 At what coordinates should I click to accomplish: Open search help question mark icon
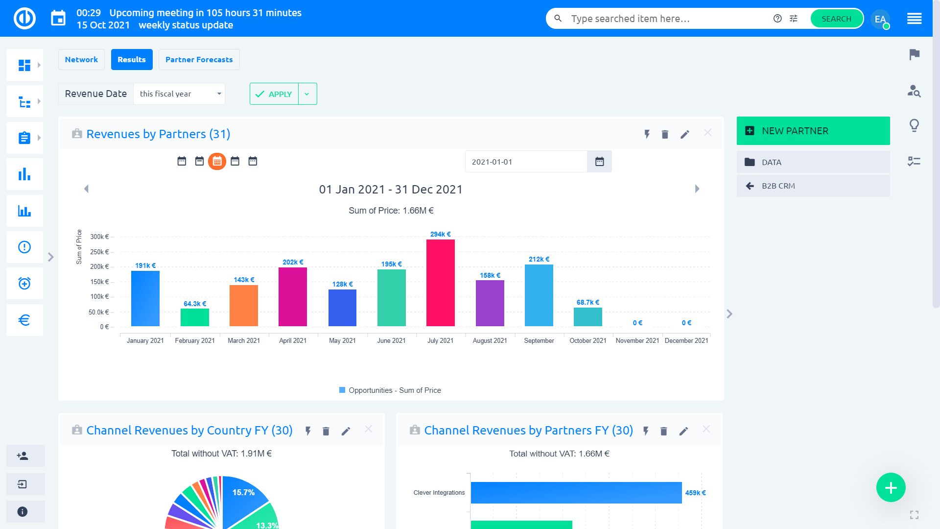(777, 19)
